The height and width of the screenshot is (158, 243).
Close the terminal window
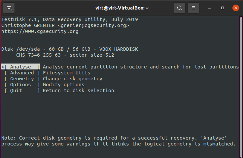pos(235,8)
